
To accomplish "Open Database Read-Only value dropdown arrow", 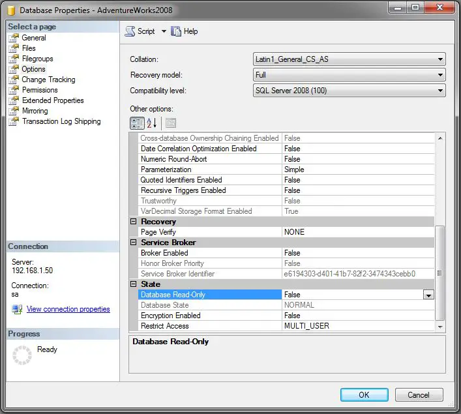I will coord(428,295).
